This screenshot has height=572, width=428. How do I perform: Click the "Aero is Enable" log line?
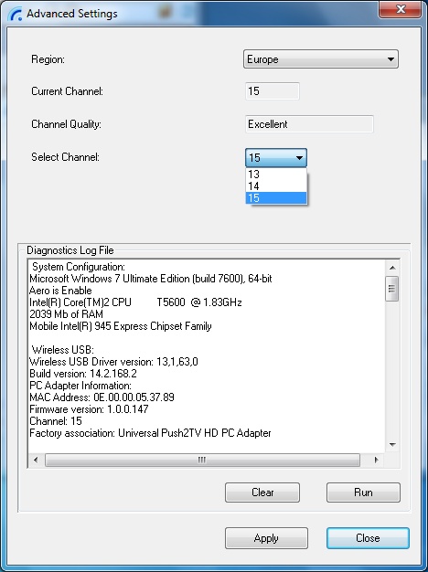click(60, 291)
